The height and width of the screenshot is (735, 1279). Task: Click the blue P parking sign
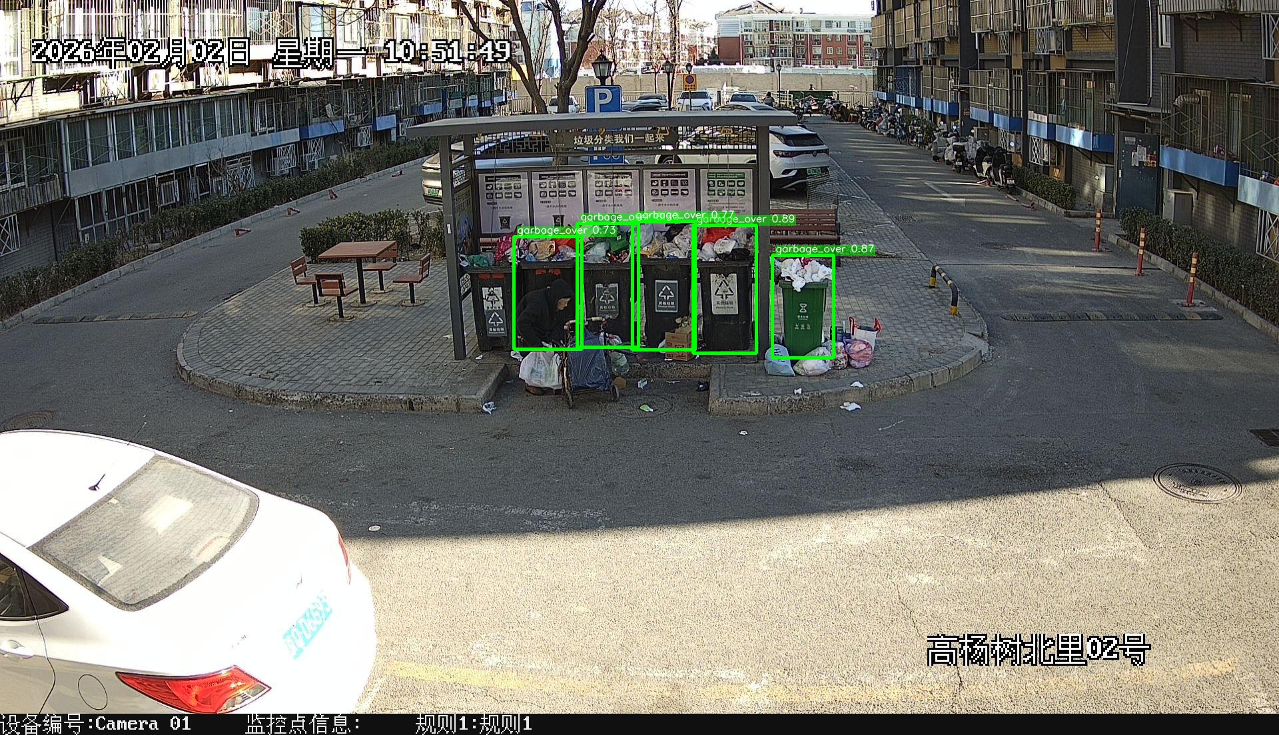pyautogui.click(x=603, y=100)
